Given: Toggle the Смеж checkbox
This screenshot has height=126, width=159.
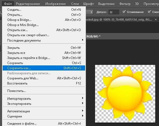Looking at the screenshot, I should (x=149, y=12).
